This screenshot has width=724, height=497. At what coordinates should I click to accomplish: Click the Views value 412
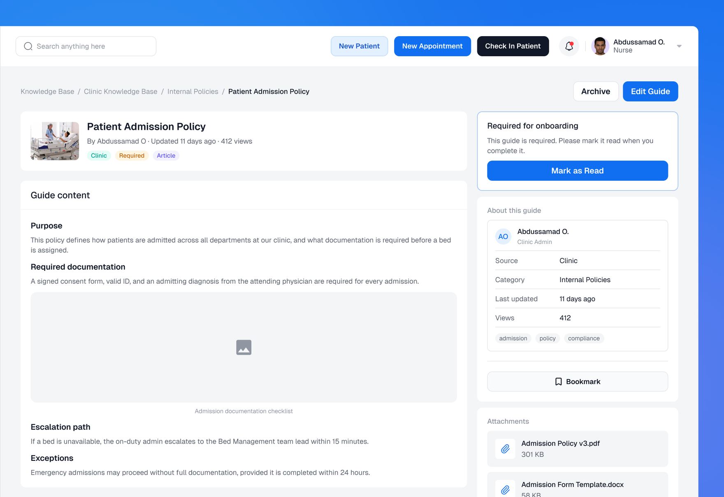[565, 318]
